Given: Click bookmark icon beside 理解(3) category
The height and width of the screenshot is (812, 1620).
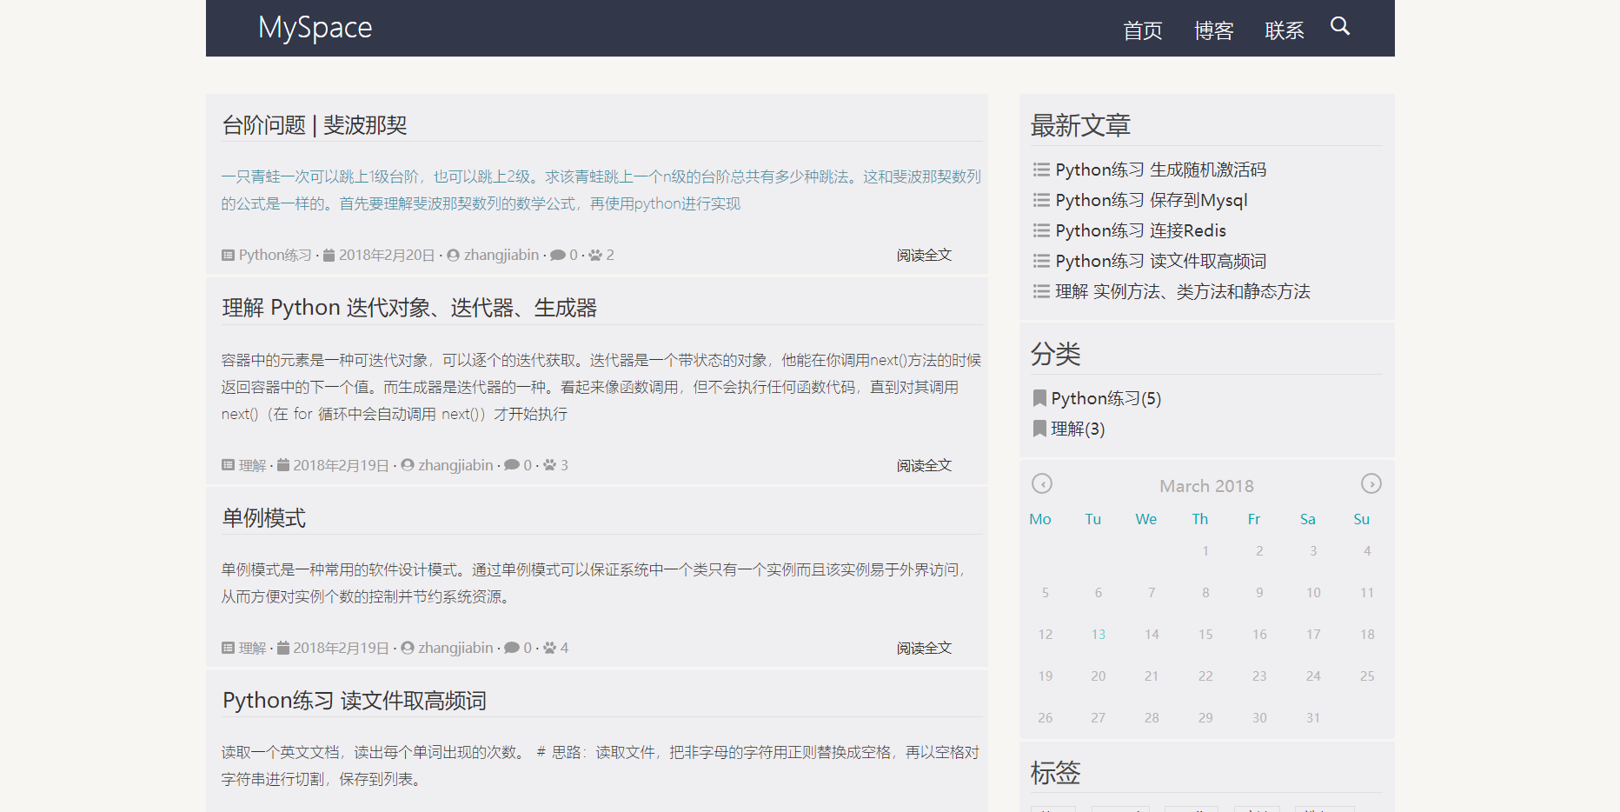Looking at the screenshot, I should tap(1039, 429).
